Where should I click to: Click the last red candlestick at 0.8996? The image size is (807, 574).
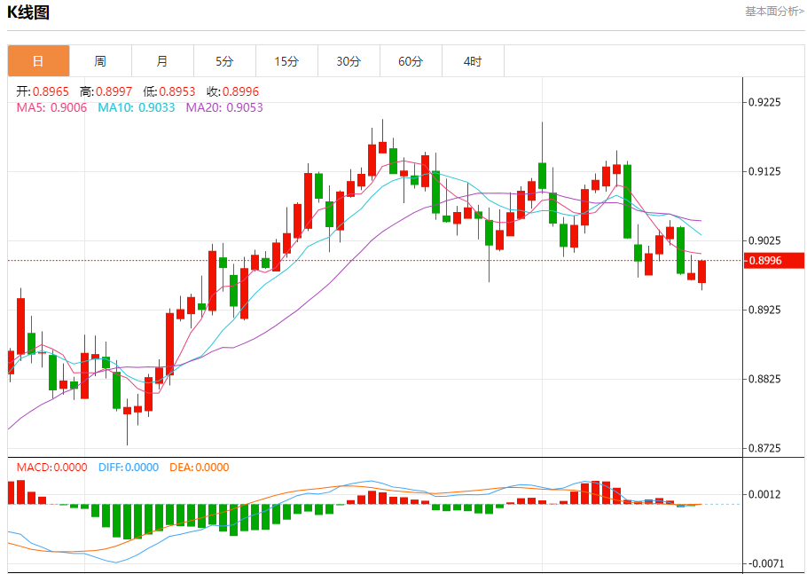pos(702,271)
